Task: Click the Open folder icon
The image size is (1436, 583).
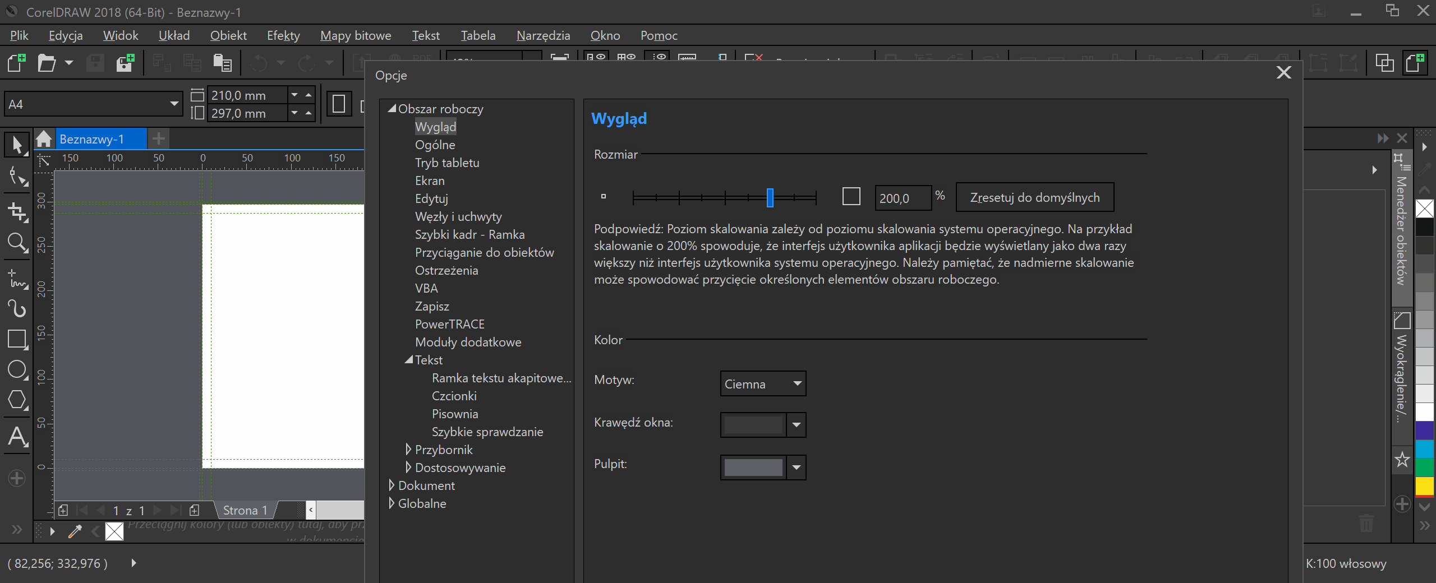Action: pos(47,63)
